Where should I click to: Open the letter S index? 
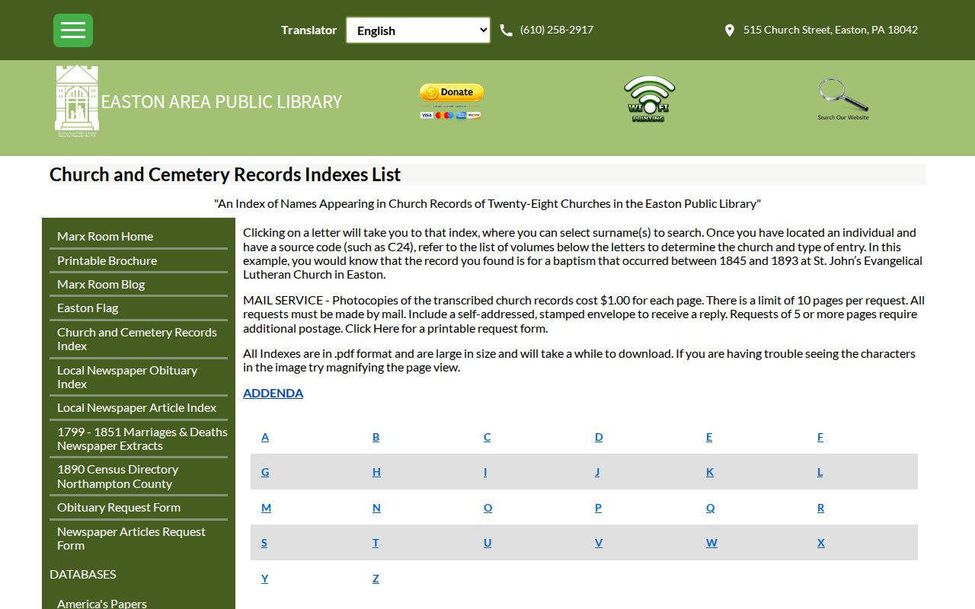pyautogui.click(x=264, y=543)
